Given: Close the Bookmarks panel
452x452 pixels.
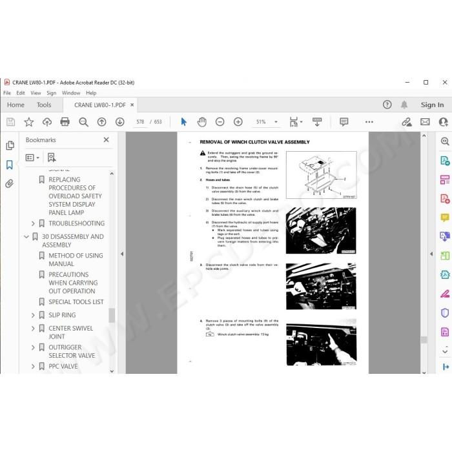Looking at the screenshot, I should click(106, 139).
